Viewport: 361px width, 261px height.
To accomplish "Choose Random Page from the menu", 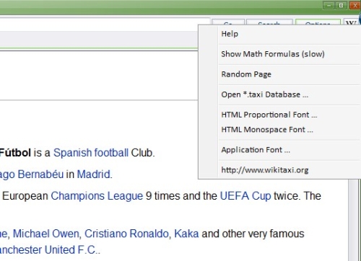I will pos(289,74).
